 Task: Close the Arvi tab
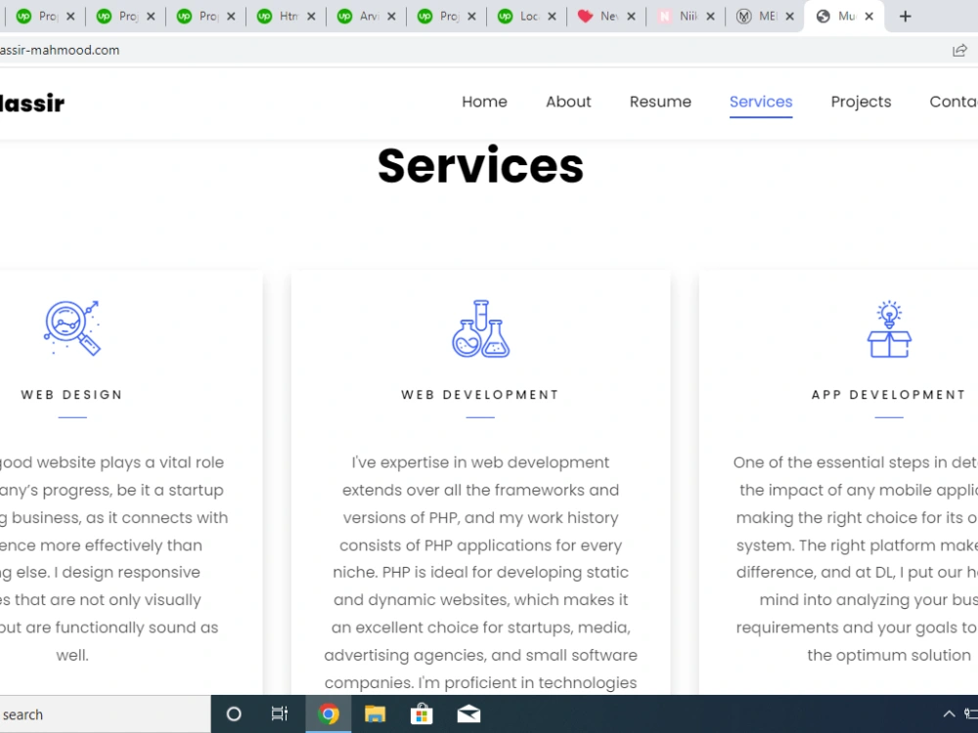[391, 17]
